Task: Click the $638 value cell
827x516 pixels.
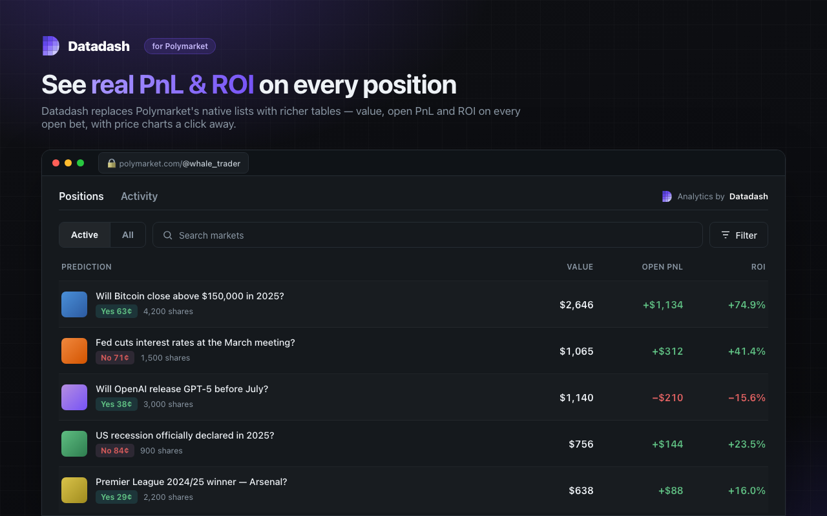Action: pyautogui.click(x=581, y=490)
